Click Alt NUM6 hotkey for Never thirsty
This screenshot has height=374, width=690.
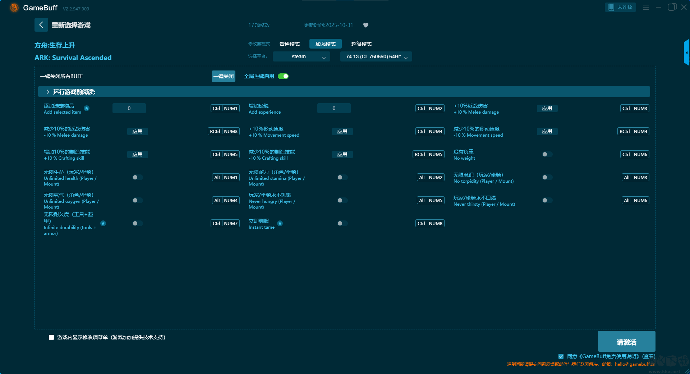click(x=636, y=200)
